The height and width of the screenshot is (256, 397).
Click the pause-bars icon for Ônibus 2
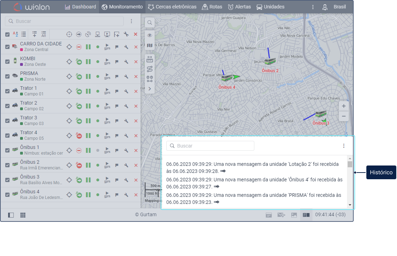click(x=88, y=165)
